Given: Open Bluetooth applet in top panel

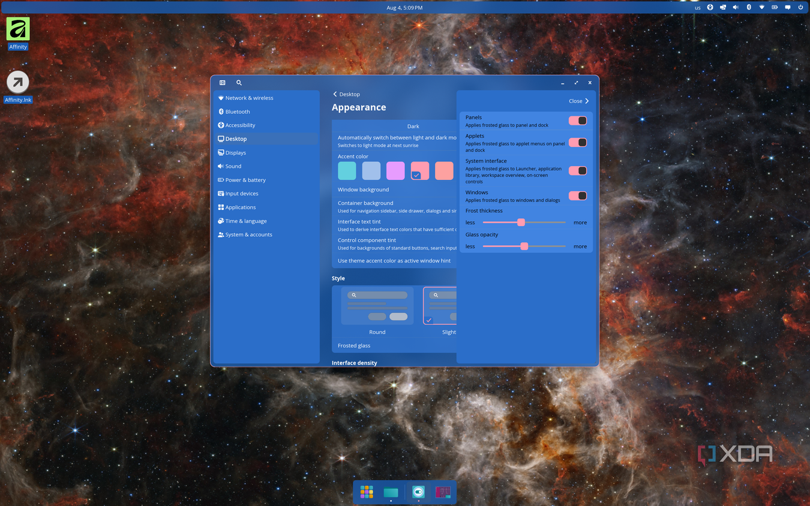Looking at the screenshot, I should click(749, 7).
